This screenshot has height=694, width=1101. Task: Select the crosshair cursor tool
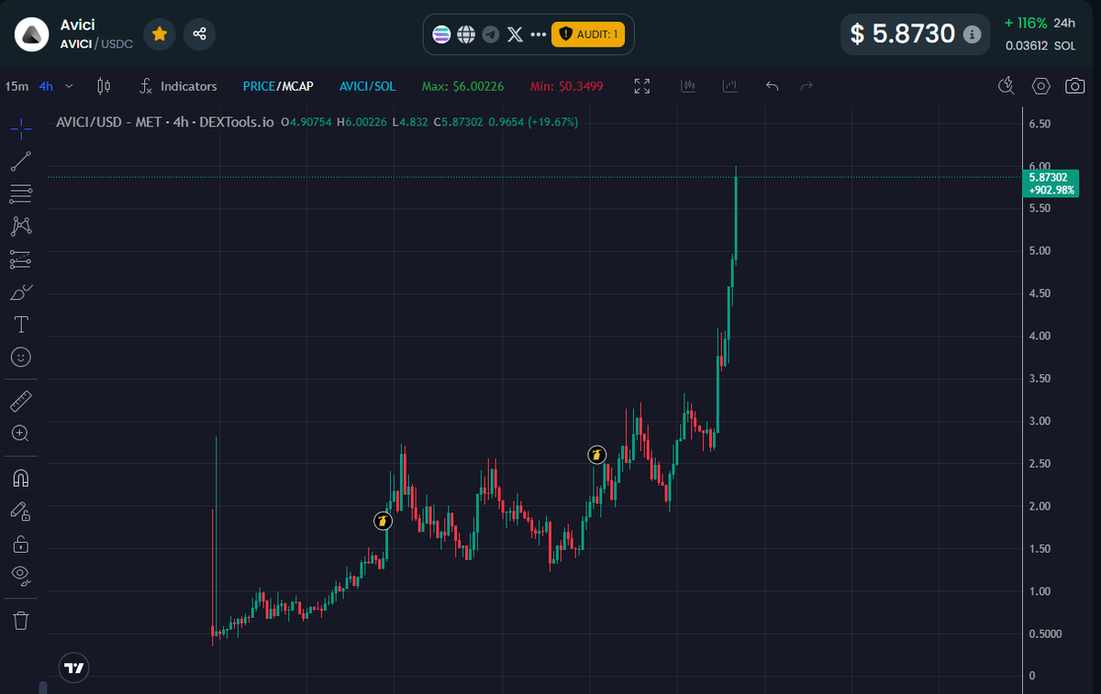coord(21,127)
